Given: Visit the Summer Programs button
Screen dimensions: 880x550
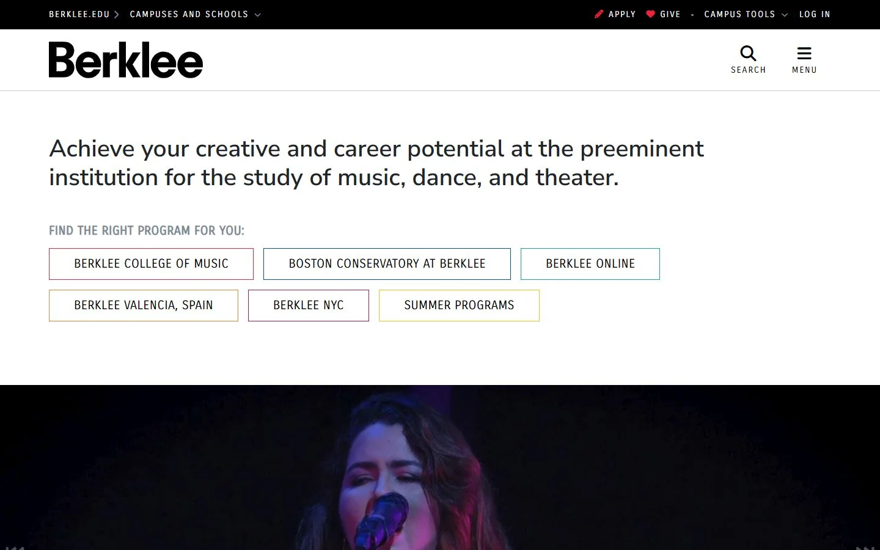Looking at the screenshot, I should (459, 306).
